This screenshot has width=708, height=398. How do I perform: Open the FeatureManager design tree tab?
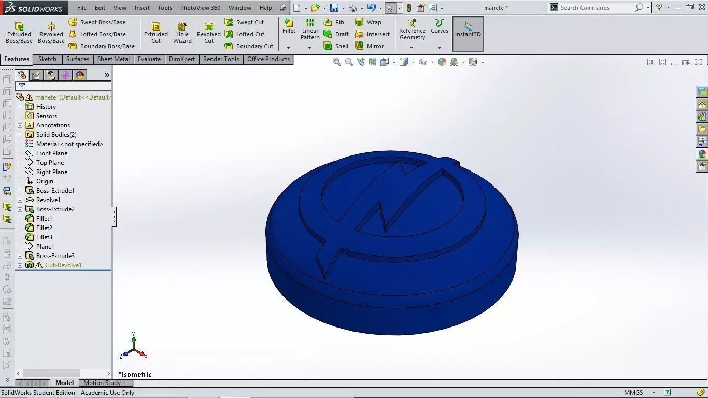point(21,75)
